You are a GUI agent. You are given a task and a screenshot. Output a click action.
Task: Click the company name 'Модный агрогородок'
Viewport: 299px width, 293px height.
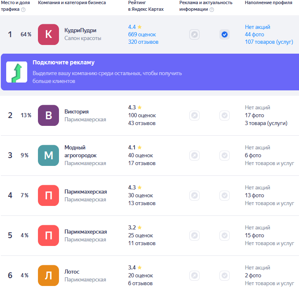tap(80, 151)
